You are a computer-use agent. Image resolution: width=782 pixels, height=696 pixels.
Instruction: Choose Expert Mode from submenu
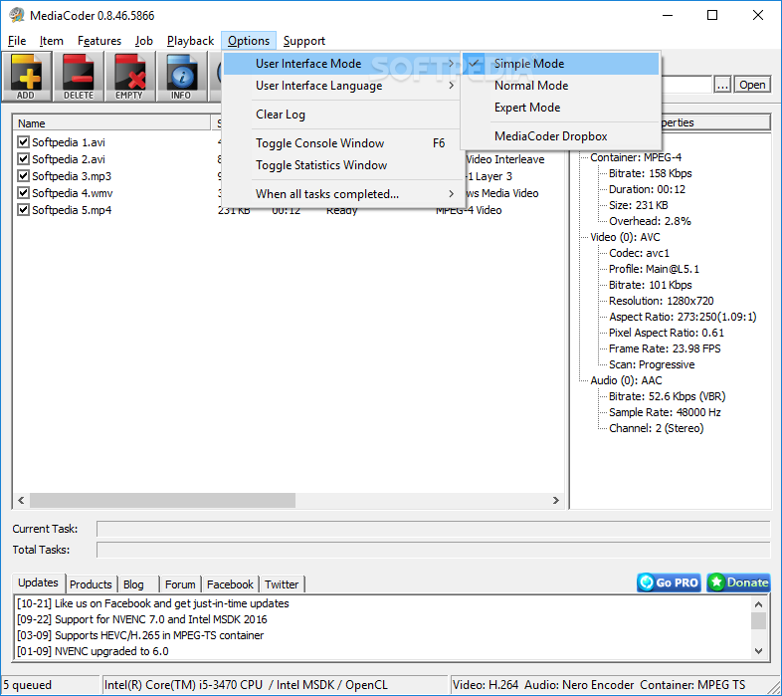pos(560,108)
